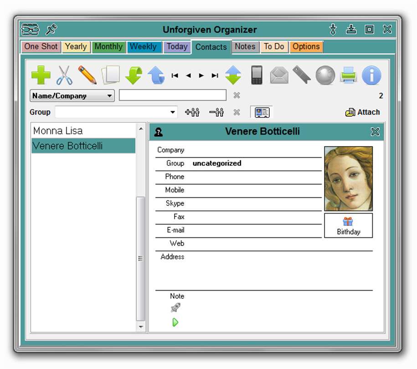Click the stay-on-top pin icon in title bar
This screenshot has width=417, height=369.
coord(333,29)
